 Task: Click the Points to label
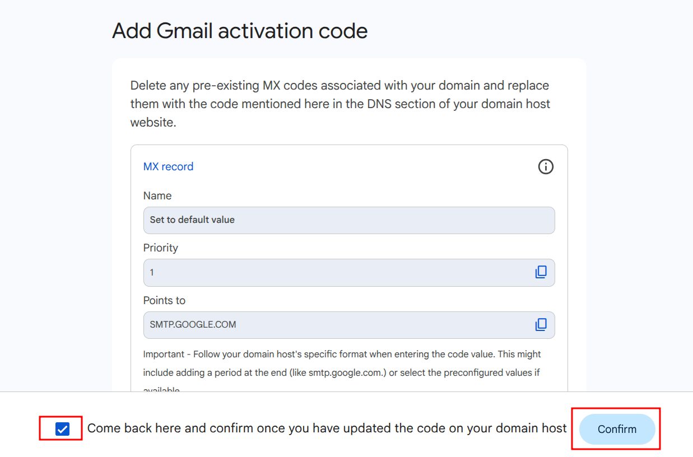(164, 300)
